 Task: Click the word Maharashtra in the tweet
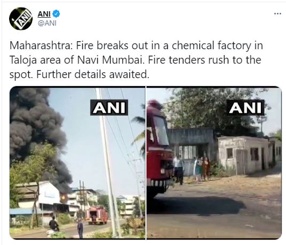point(40,45)
